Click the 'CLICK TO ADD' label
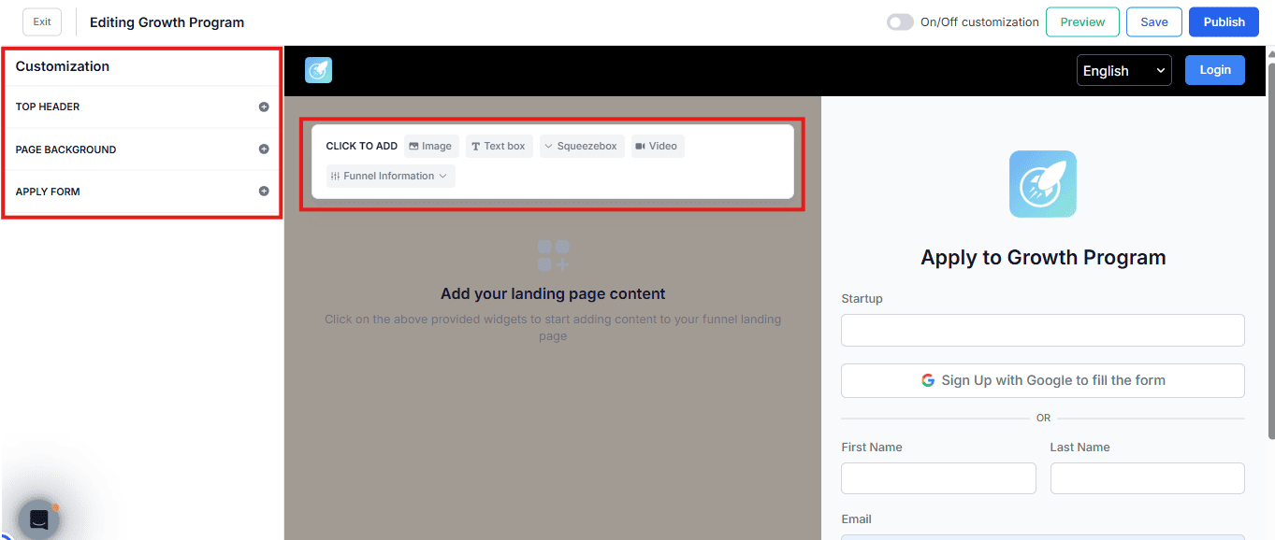 361,146
